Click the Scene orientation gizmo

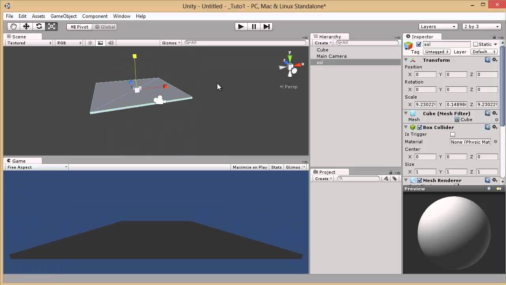coord(291,66)
